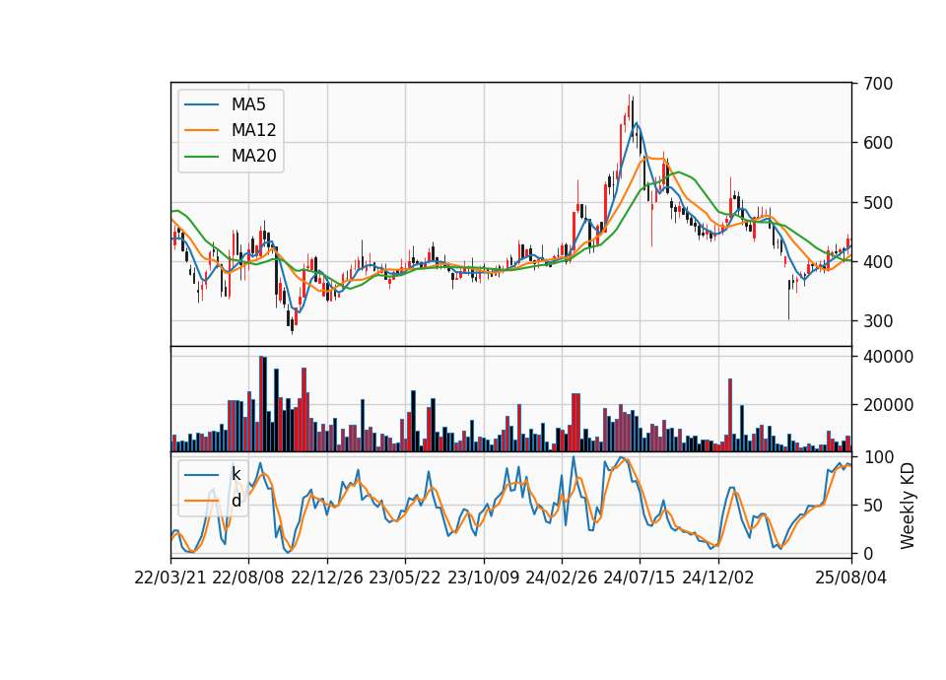Viewport: 946px width, 680px height.
Task: Click the k legend label in KD panel
Action: tap(236, 474)
